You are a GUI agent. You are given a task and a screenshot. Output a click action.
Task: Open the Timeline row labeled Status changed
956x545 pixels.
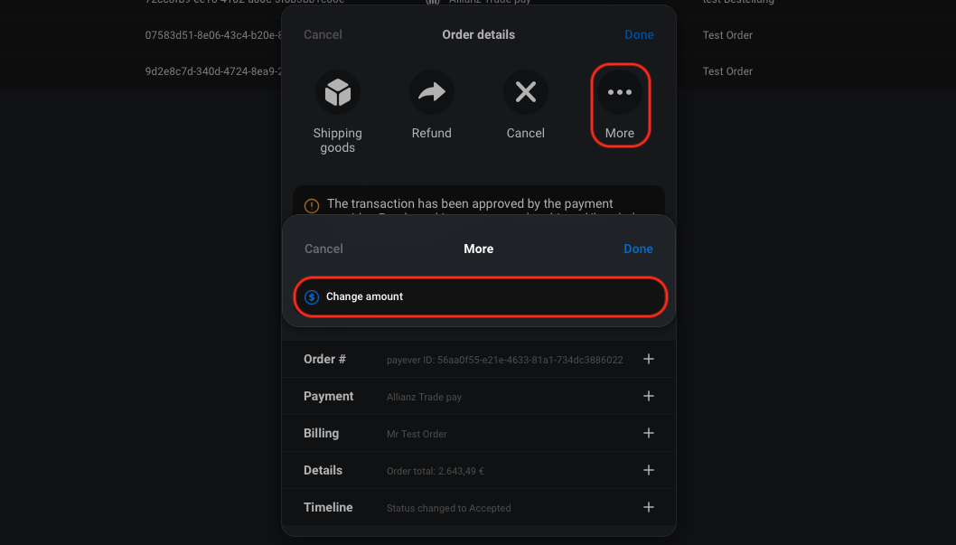479,507
